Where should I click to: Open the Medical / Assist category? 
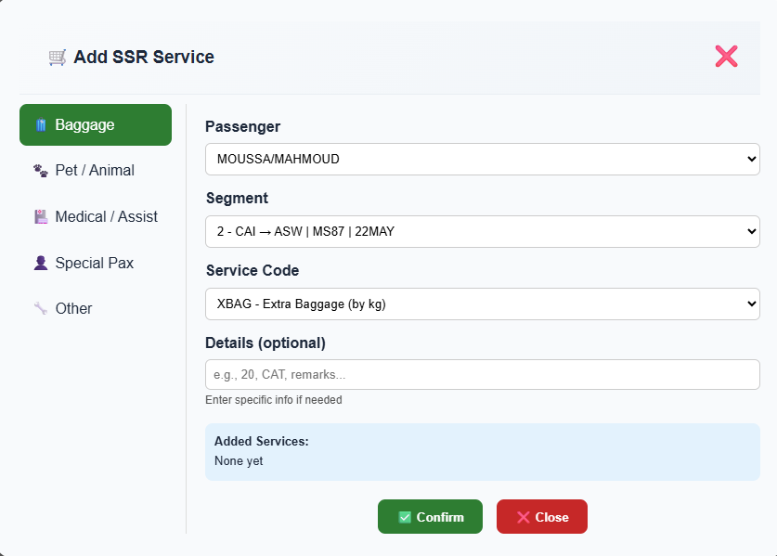pos(96,216)
